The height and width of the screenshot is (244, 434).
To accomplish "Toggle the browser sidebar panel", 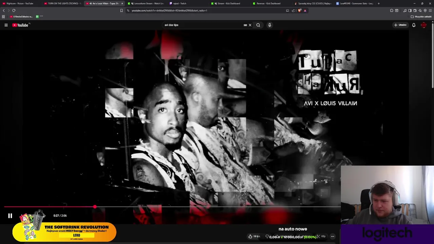I will click(x=410, y=11).
